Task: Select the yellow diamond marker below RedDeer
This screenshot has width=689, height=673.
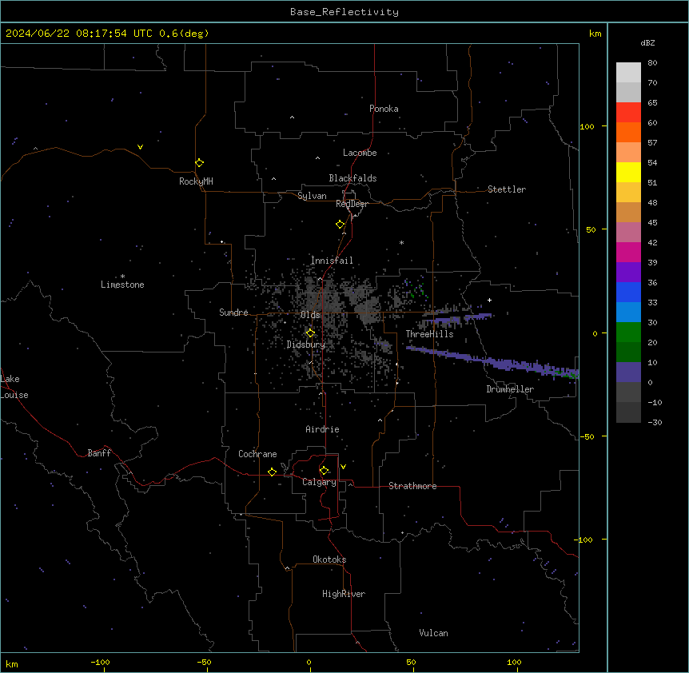Action: coord(340,225)
